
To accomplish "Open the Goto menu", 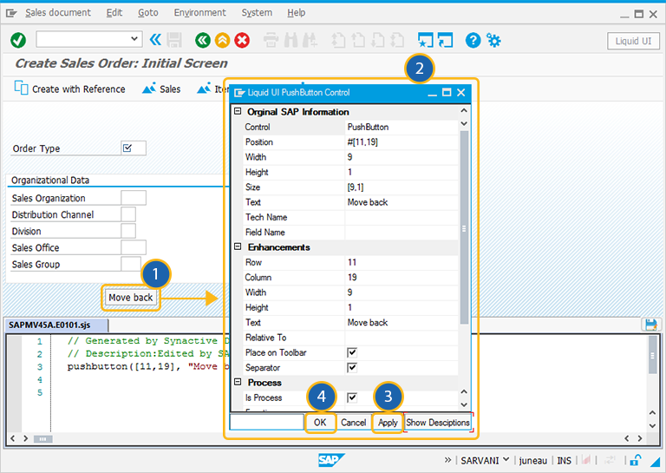I will click(147, 13).
